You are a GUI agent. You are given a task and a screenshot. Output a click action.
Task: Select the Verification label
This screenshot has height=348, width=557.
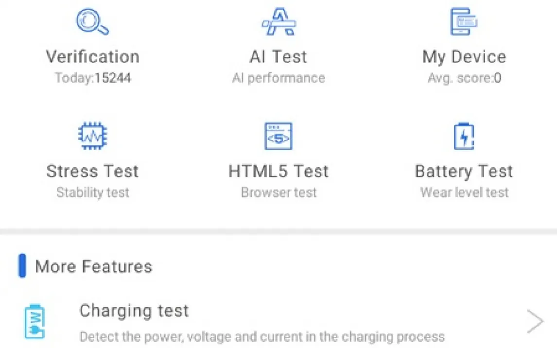[x=92, y=57]
